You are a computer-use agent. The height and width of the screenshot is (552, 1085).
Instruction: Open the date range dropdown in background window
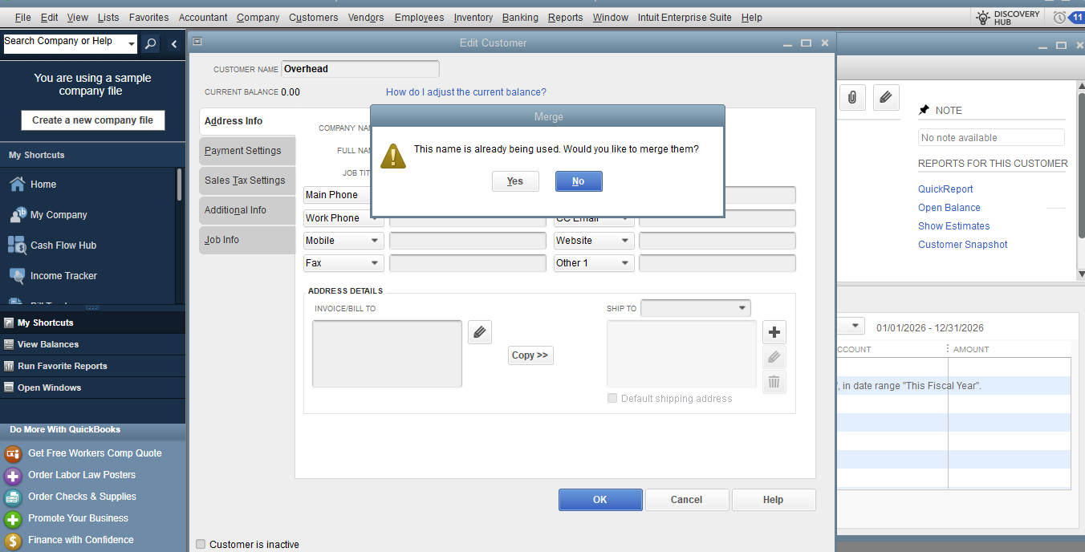[x=855, y=327]
